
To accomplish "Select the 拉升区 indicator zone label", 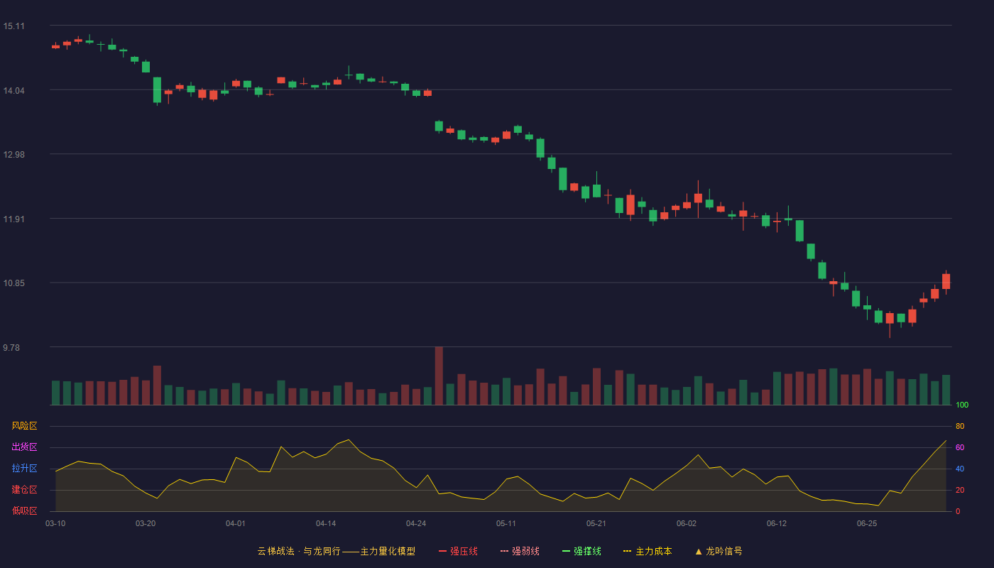I will 24,469.
